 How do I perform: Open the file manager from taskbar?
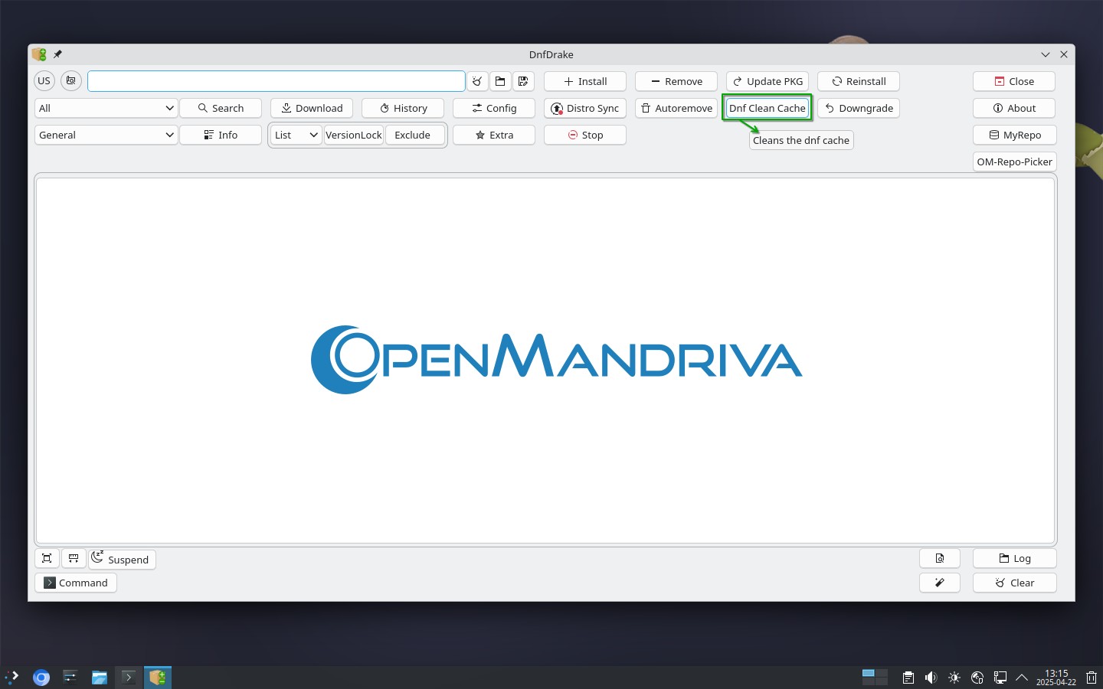100,677
